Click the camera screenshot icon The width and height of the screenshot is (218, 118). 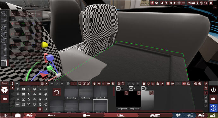[211, 3]
